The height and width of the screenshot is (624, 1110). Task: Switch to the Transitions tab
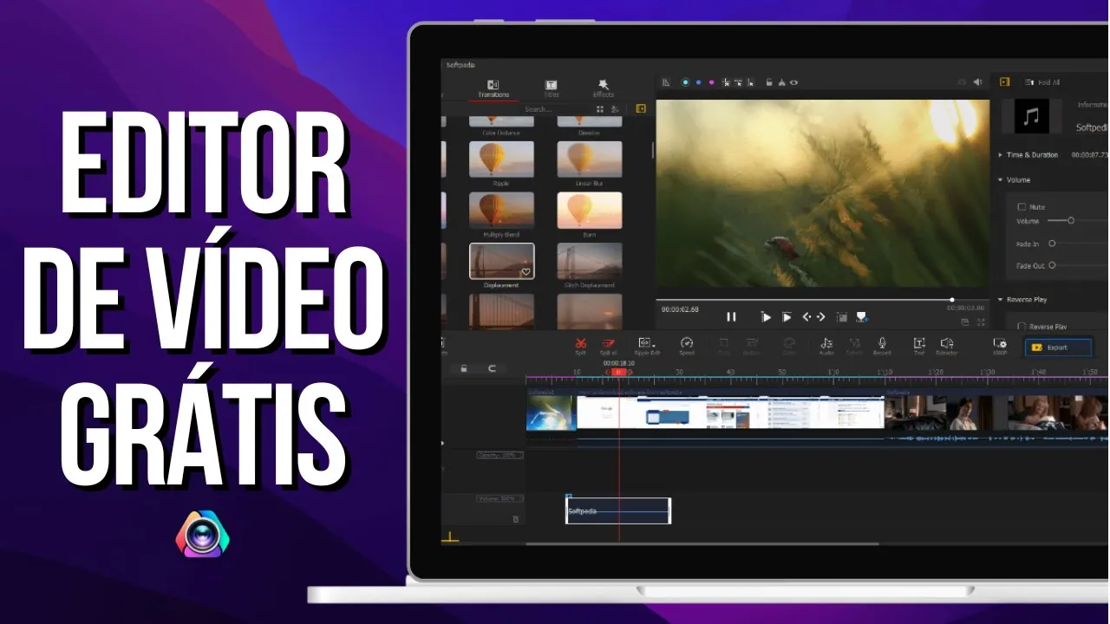pyautogui.click(x=493, y=88)
